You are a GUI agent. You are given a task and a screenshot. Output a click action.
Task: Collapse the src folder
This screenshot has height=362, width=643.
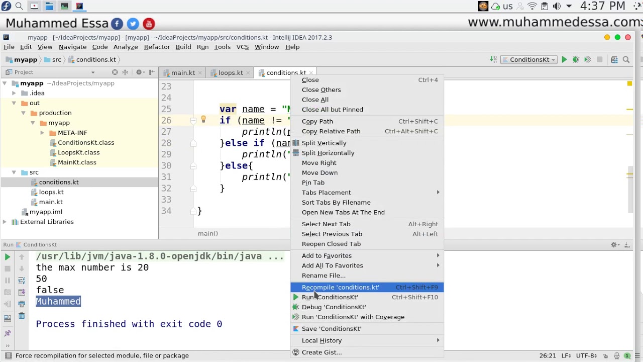[14, 172]
